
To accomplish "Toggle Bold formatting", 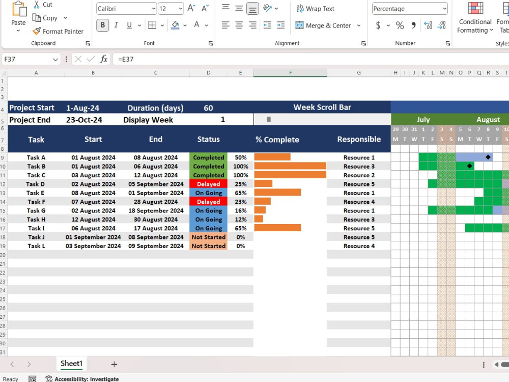I will click(x=102, y=24).
